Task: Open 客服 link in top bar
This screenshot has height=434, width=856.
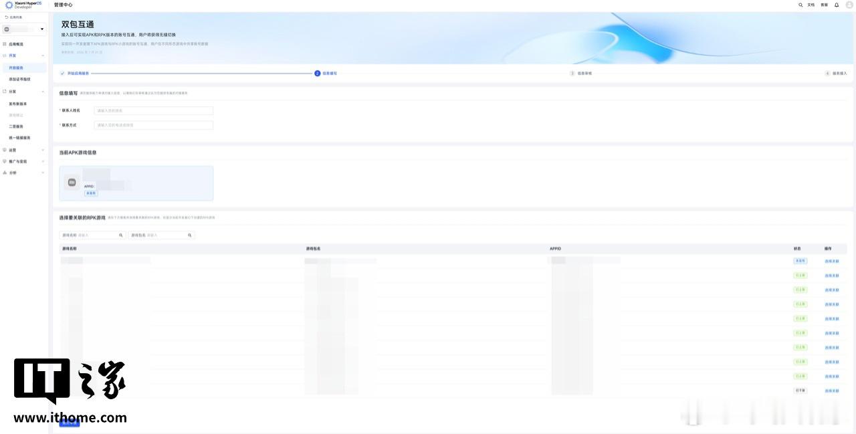Action: (825, 5)
